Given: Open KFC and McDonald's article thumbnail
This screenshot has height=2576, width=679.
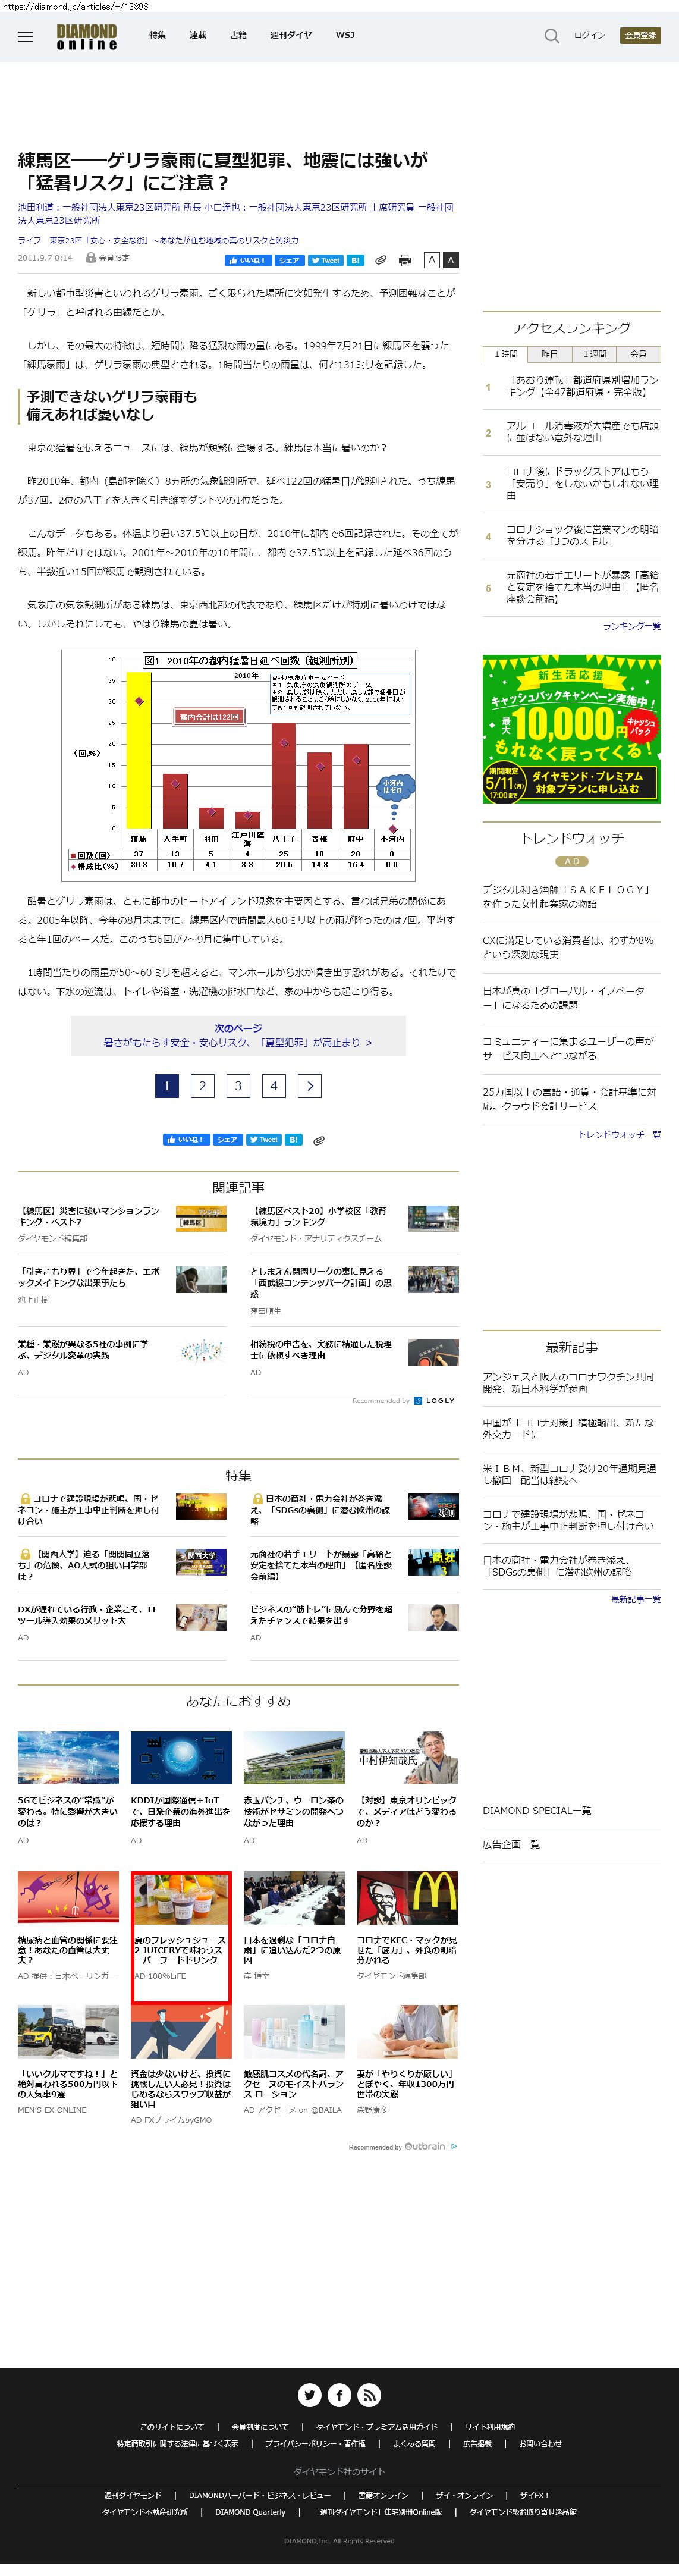Looking at the screenshot, I should point(407,1897).
